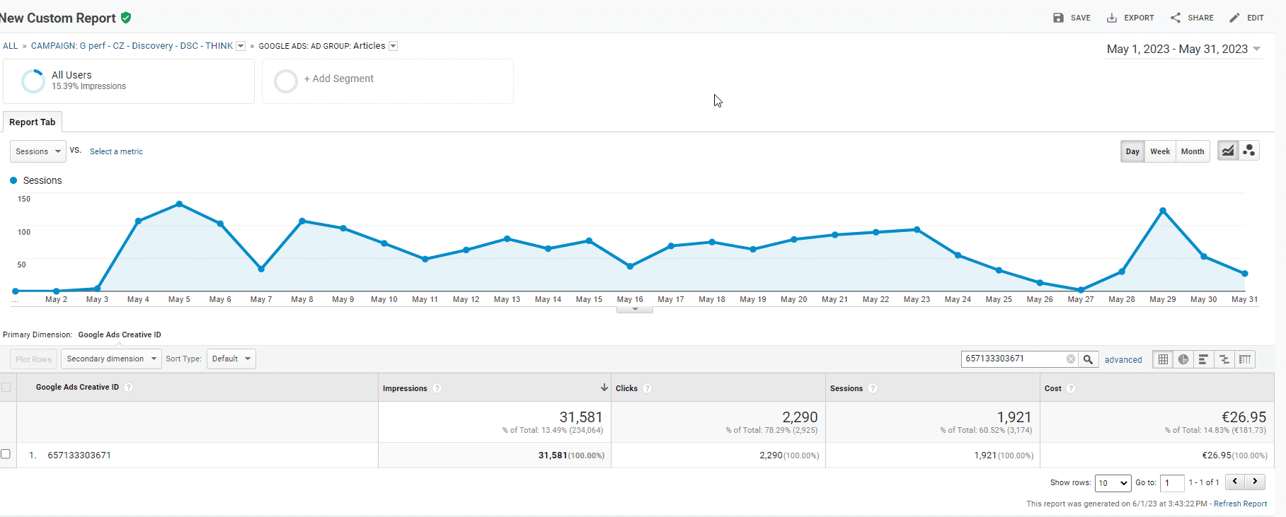Screen dimensions: 1286x517
Task: Select the Comparison view icon
Action: coord(1224,359)
